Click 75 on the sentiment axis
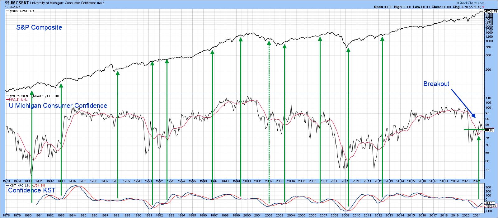This screenshot has width=498, height=218. [487, 138]
